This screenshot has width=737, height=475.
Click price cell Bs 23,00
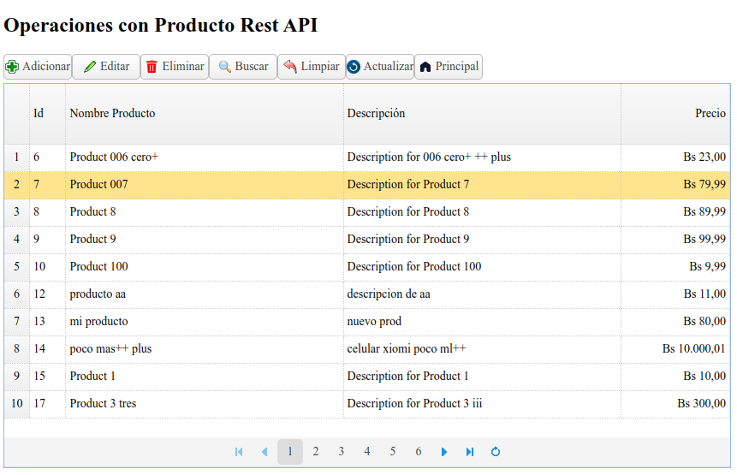point(675,157)
